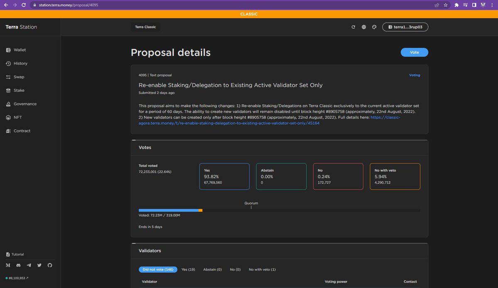This screenshot has width=498, height=288.
Task: Click the Terra Station logo
Action: (21, 27)
